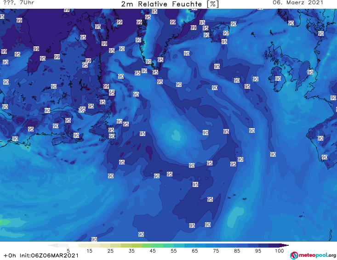Click the meteopool.org logo
337x260 pixels.
tap(313, 255)
